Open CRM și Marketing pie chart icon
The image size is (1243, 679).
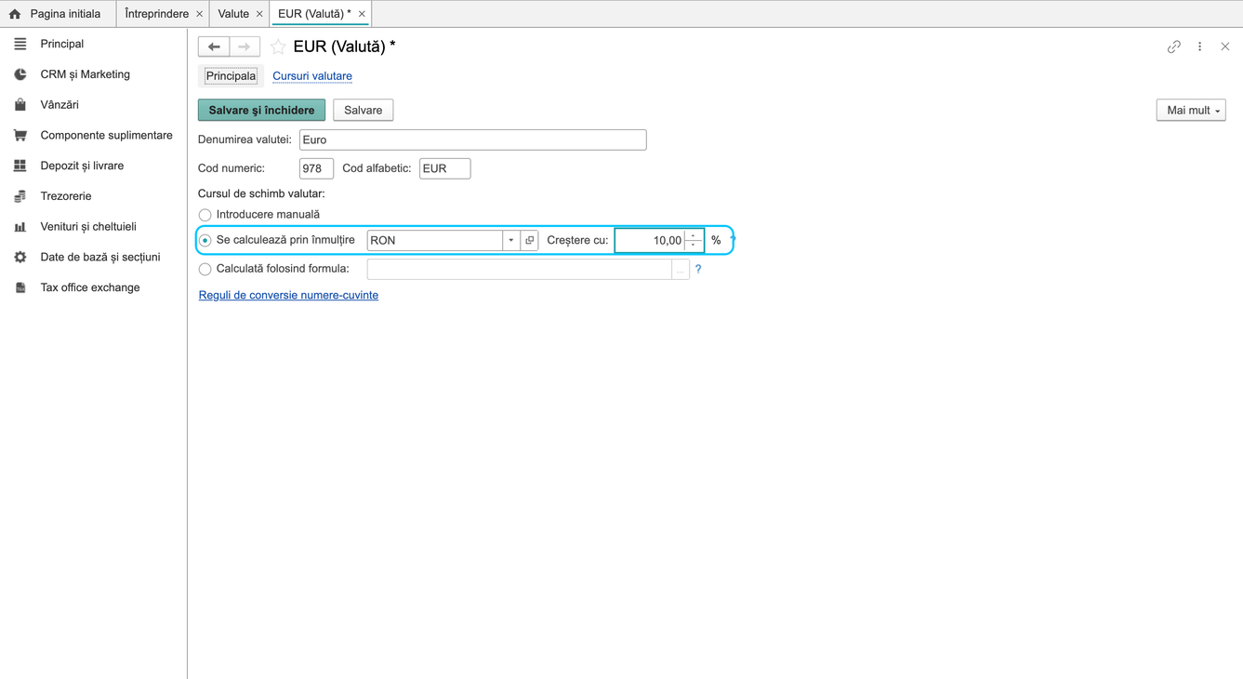[20, 74]
